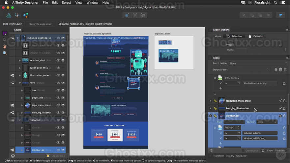Image resolution: width=290 pixels, height=163 pixels.
Task: Select the Zoom tool
Action: pos(5,53)
